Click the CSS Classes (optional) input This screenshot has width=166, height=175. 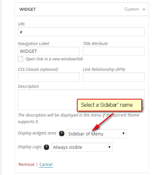pos(49,77)
